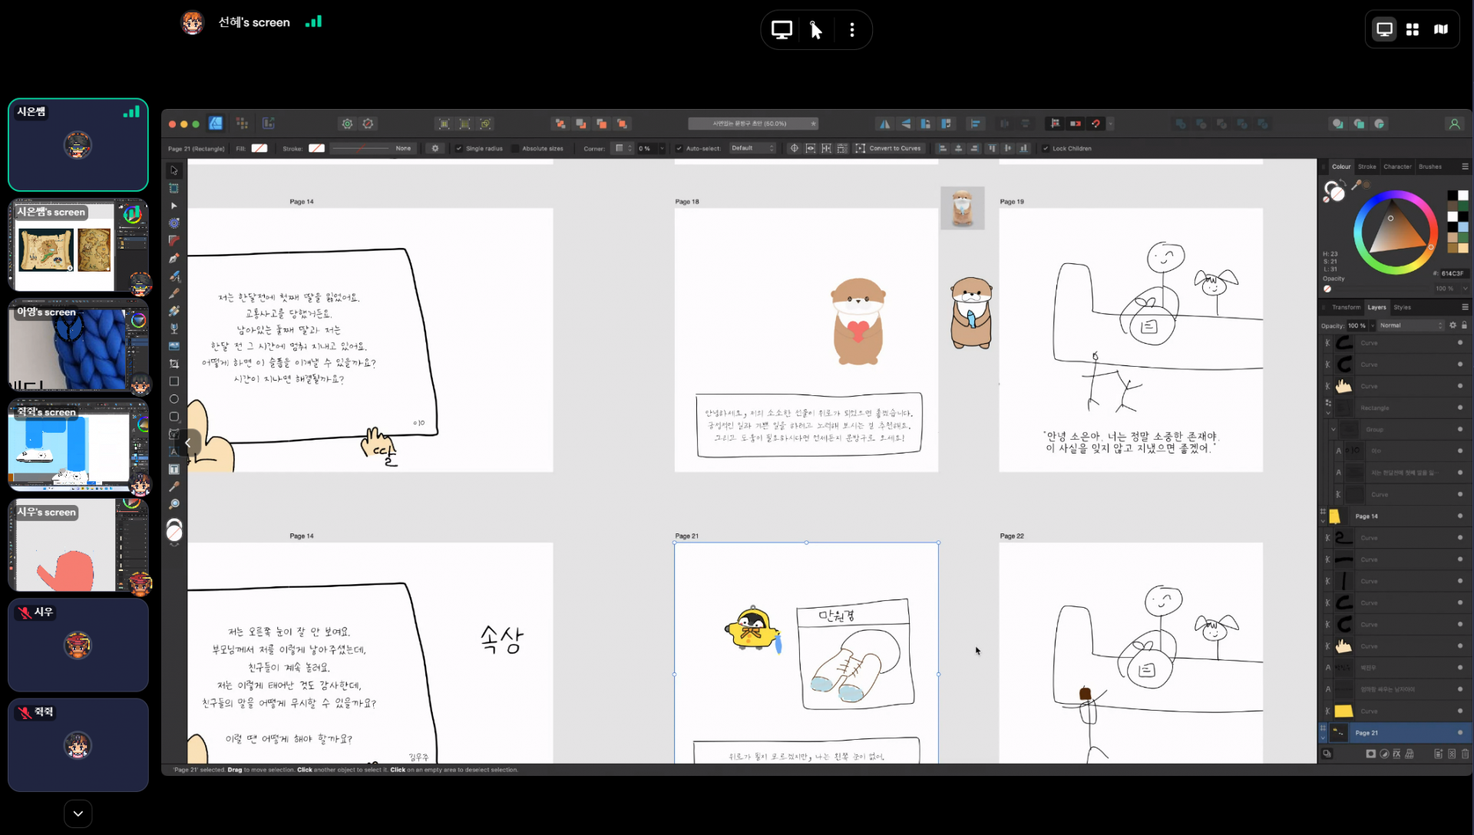The image size is (1474, 835).
Task: Hide the Group layer visibility dot
Action: tap(1459, 429)
